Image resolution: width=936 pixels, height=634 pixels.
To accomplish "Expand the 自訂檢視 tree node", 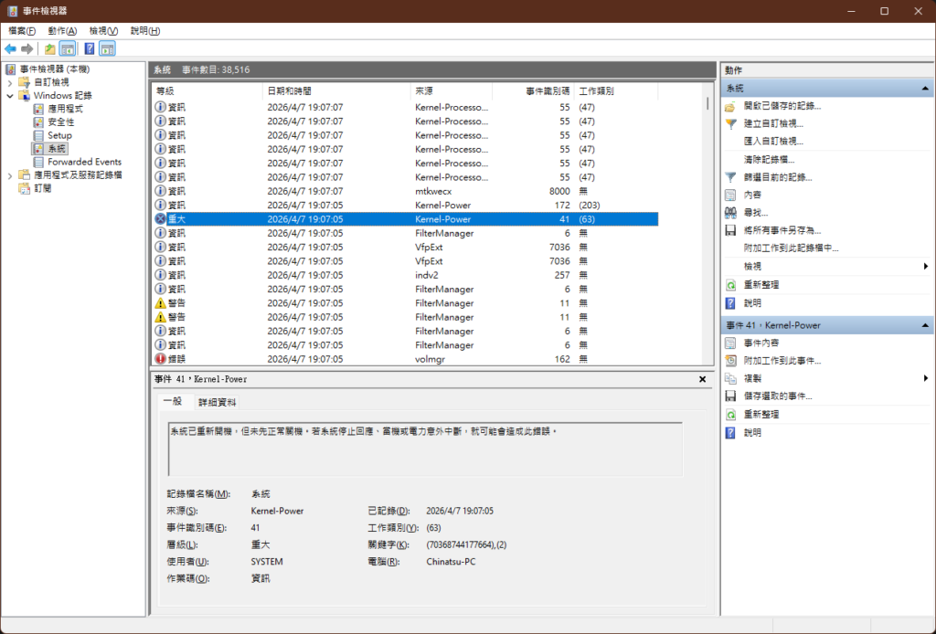I will 11,82.
